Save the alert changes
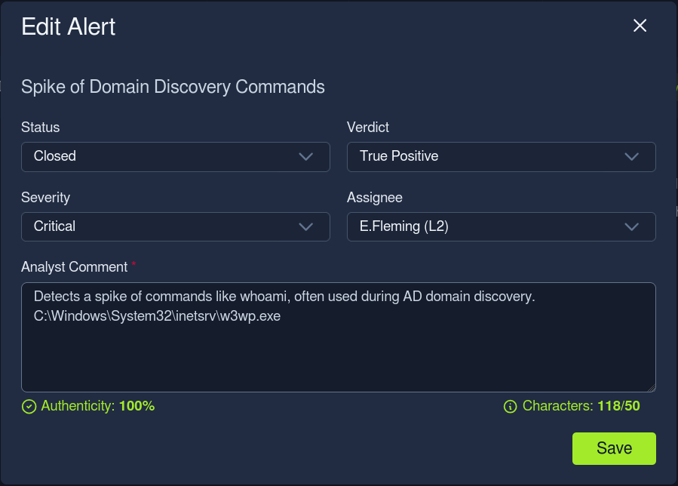 [x=614, y=448]
